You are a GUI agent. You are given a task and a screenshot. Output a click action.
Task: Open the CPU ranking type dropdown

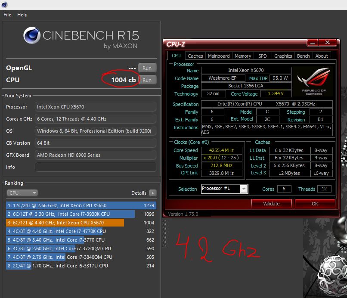click(22, 193)
